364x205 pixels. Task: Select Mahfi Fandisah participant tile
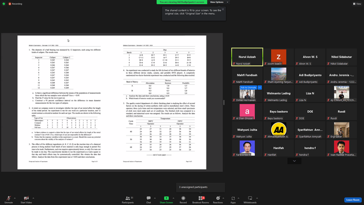coord(247,75)
